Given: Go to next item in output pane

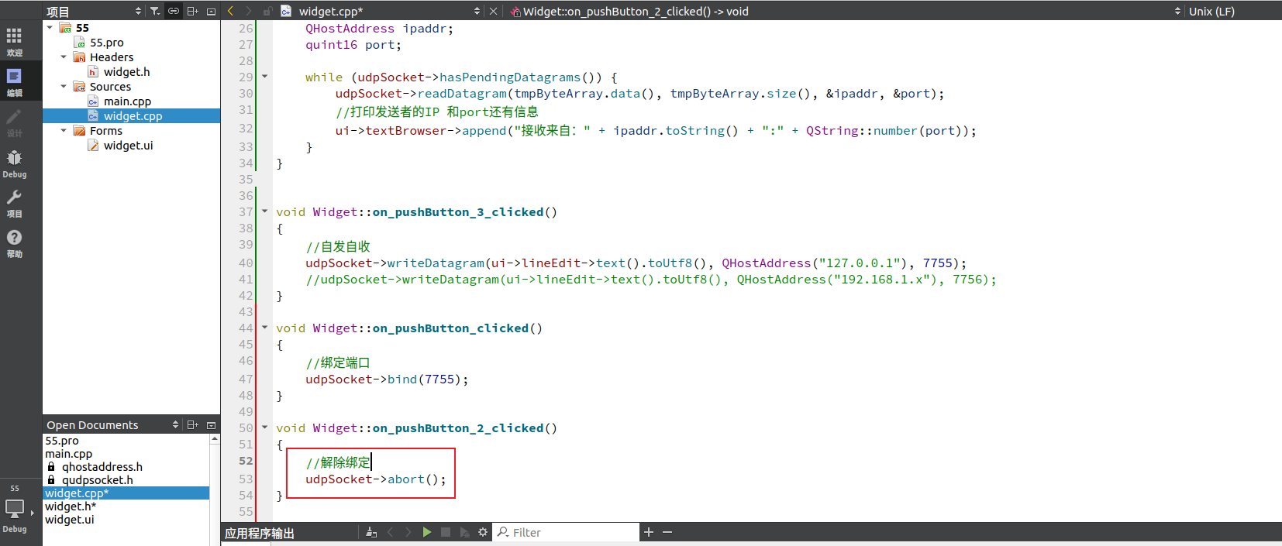Looking at the screenshot, I should (x=408, y=532).
